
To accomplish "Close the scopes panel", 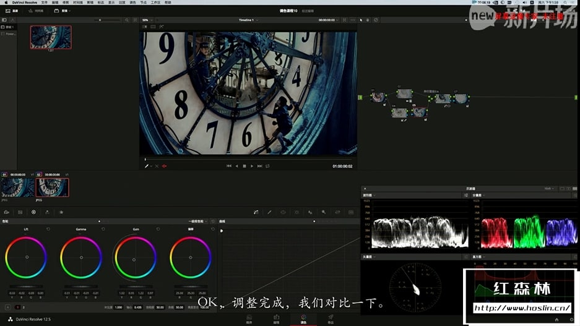I will click(365, 189).
